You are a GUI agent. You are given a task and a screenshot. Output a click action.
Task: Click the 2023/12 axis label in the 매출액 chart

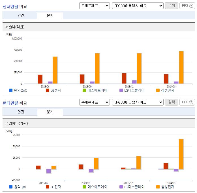pos(129,86)
